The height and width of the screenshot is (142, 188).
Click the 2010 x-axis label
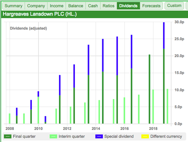coord(39,129)
